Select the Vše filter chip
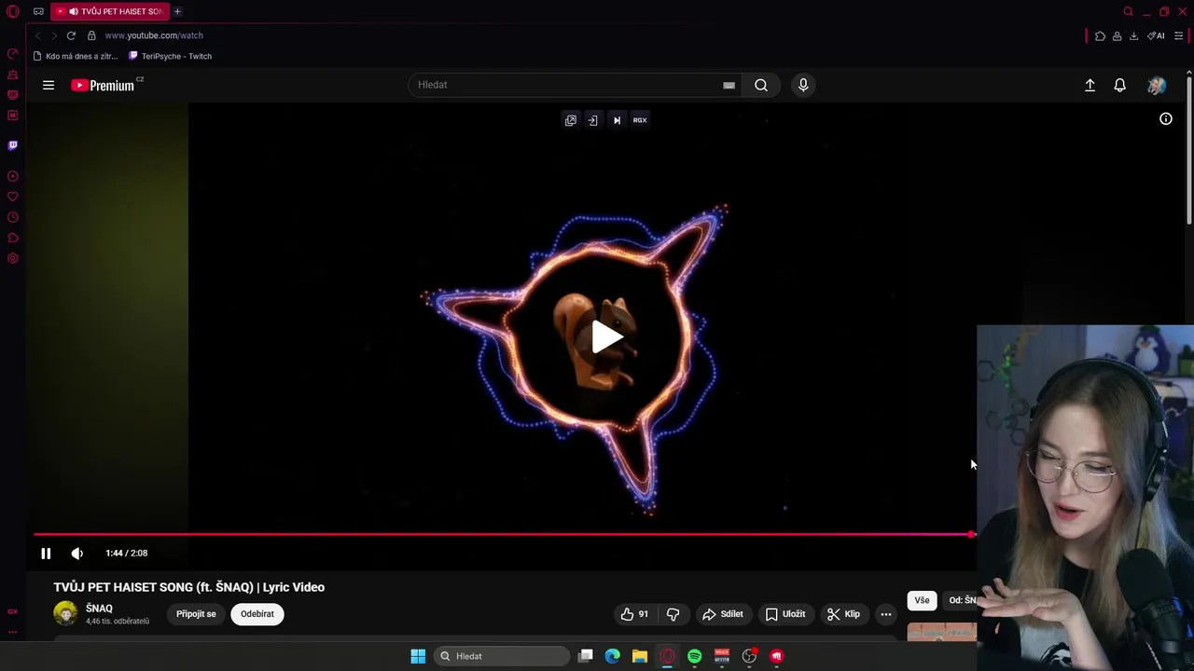 tap(922, 600)
